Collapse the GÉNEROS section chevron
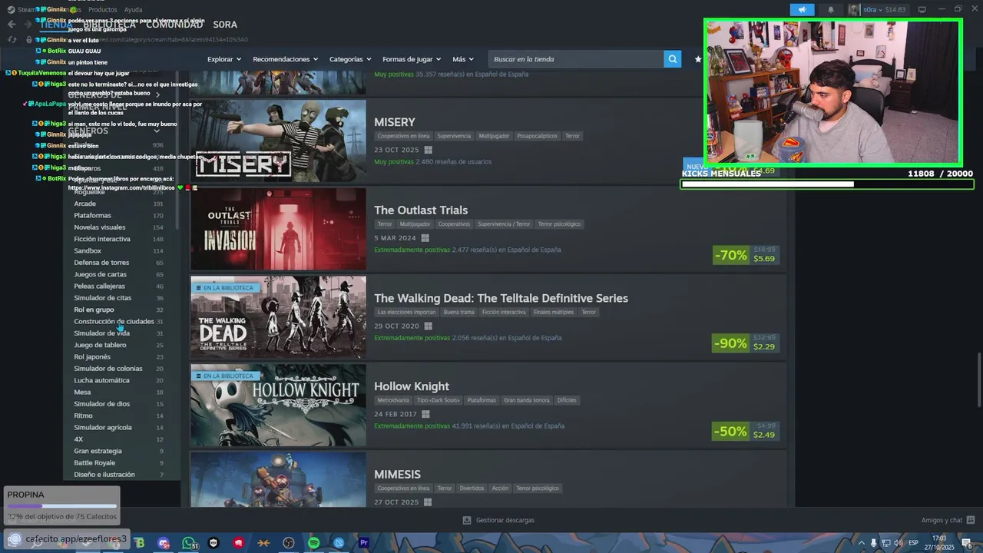 tap(157, 131)
